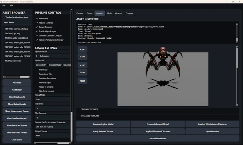Screen dimensions: 243x145
Task: Click the Input Assets header
Action: pos(17,22)
